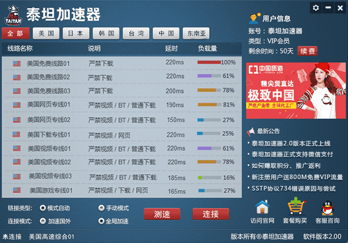Switch to 东南亚 region tab
This screenshot has height=243, width=348.
pyautogui.click(x=196, y=33)
